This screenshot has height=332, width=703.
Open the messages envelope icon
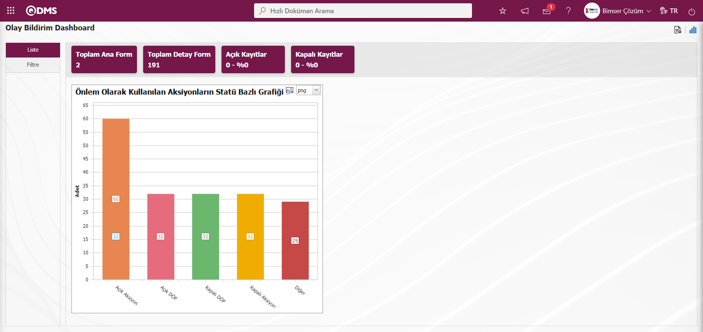(x=547, y=11)
